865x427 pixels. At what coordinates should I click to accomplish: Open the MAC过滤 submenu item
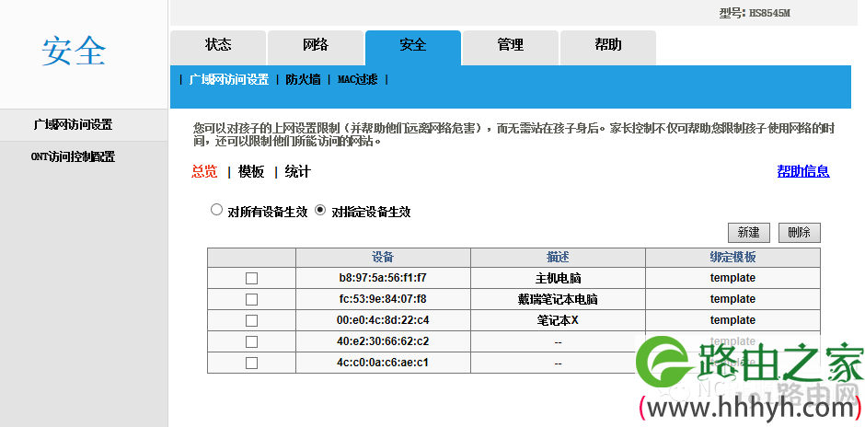(x=357, y=80)
